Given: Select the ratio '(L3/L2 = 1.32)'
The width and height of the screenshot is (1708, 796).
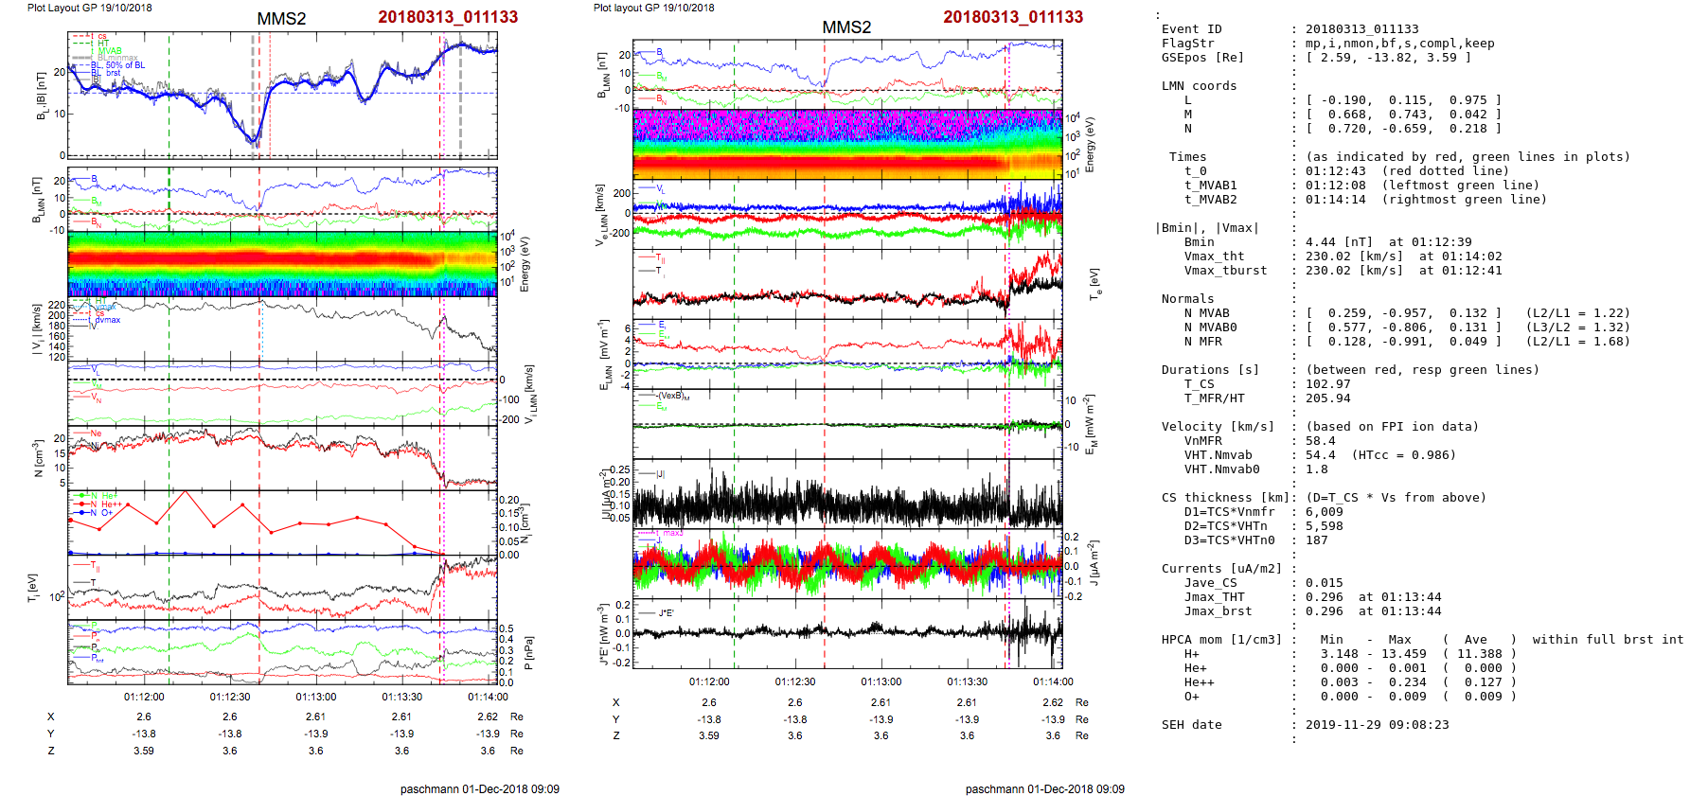Looking at the screenshot, I should point(1578,327).
